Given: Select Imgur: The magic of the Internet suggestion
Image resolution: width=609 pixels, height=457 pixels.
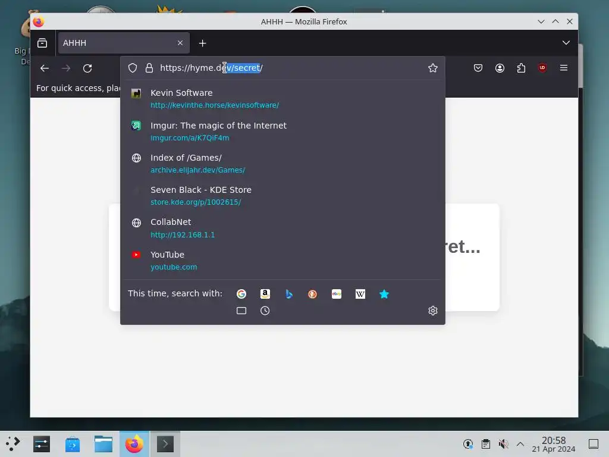Looking at the screenshot, I should (x=282, y=132).
